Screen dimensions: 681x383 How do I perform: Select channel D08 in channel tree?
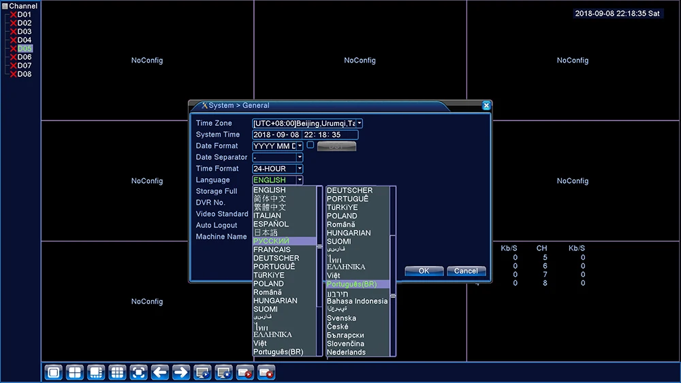point(25,73)
